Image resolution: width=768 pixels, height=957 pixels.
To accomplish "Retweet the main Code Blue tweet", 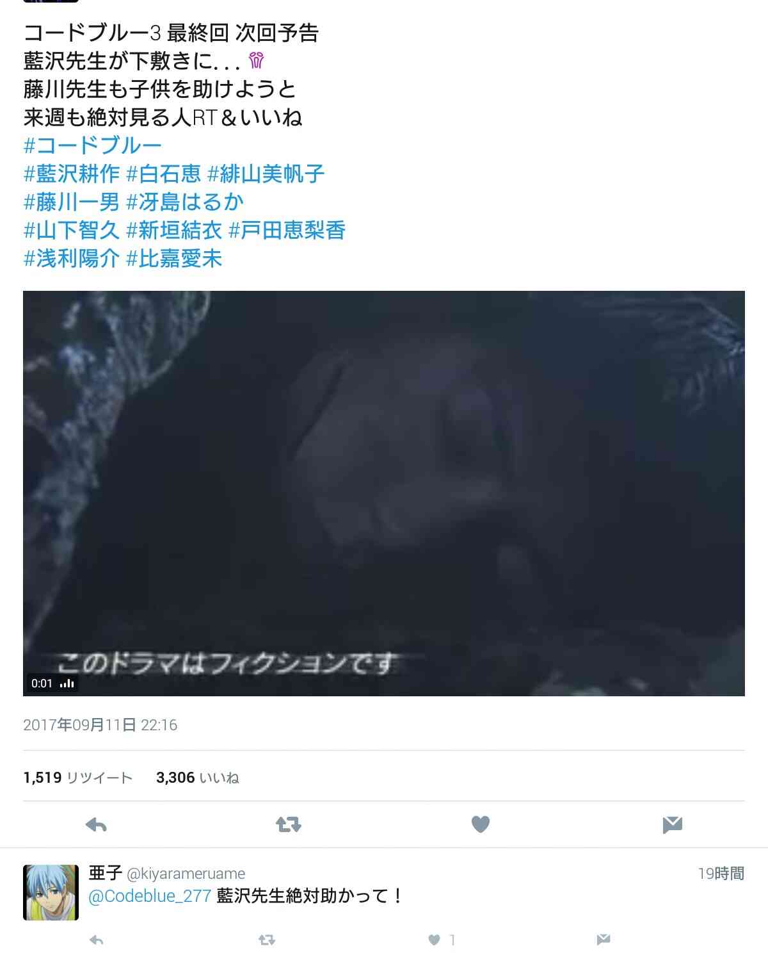I will click(288, 824).
